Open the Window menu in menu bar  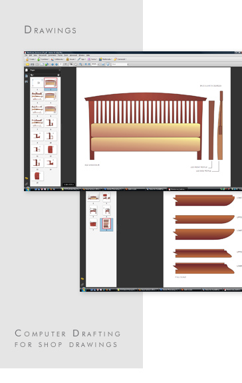pyautogui.click(x=82, y=55)
